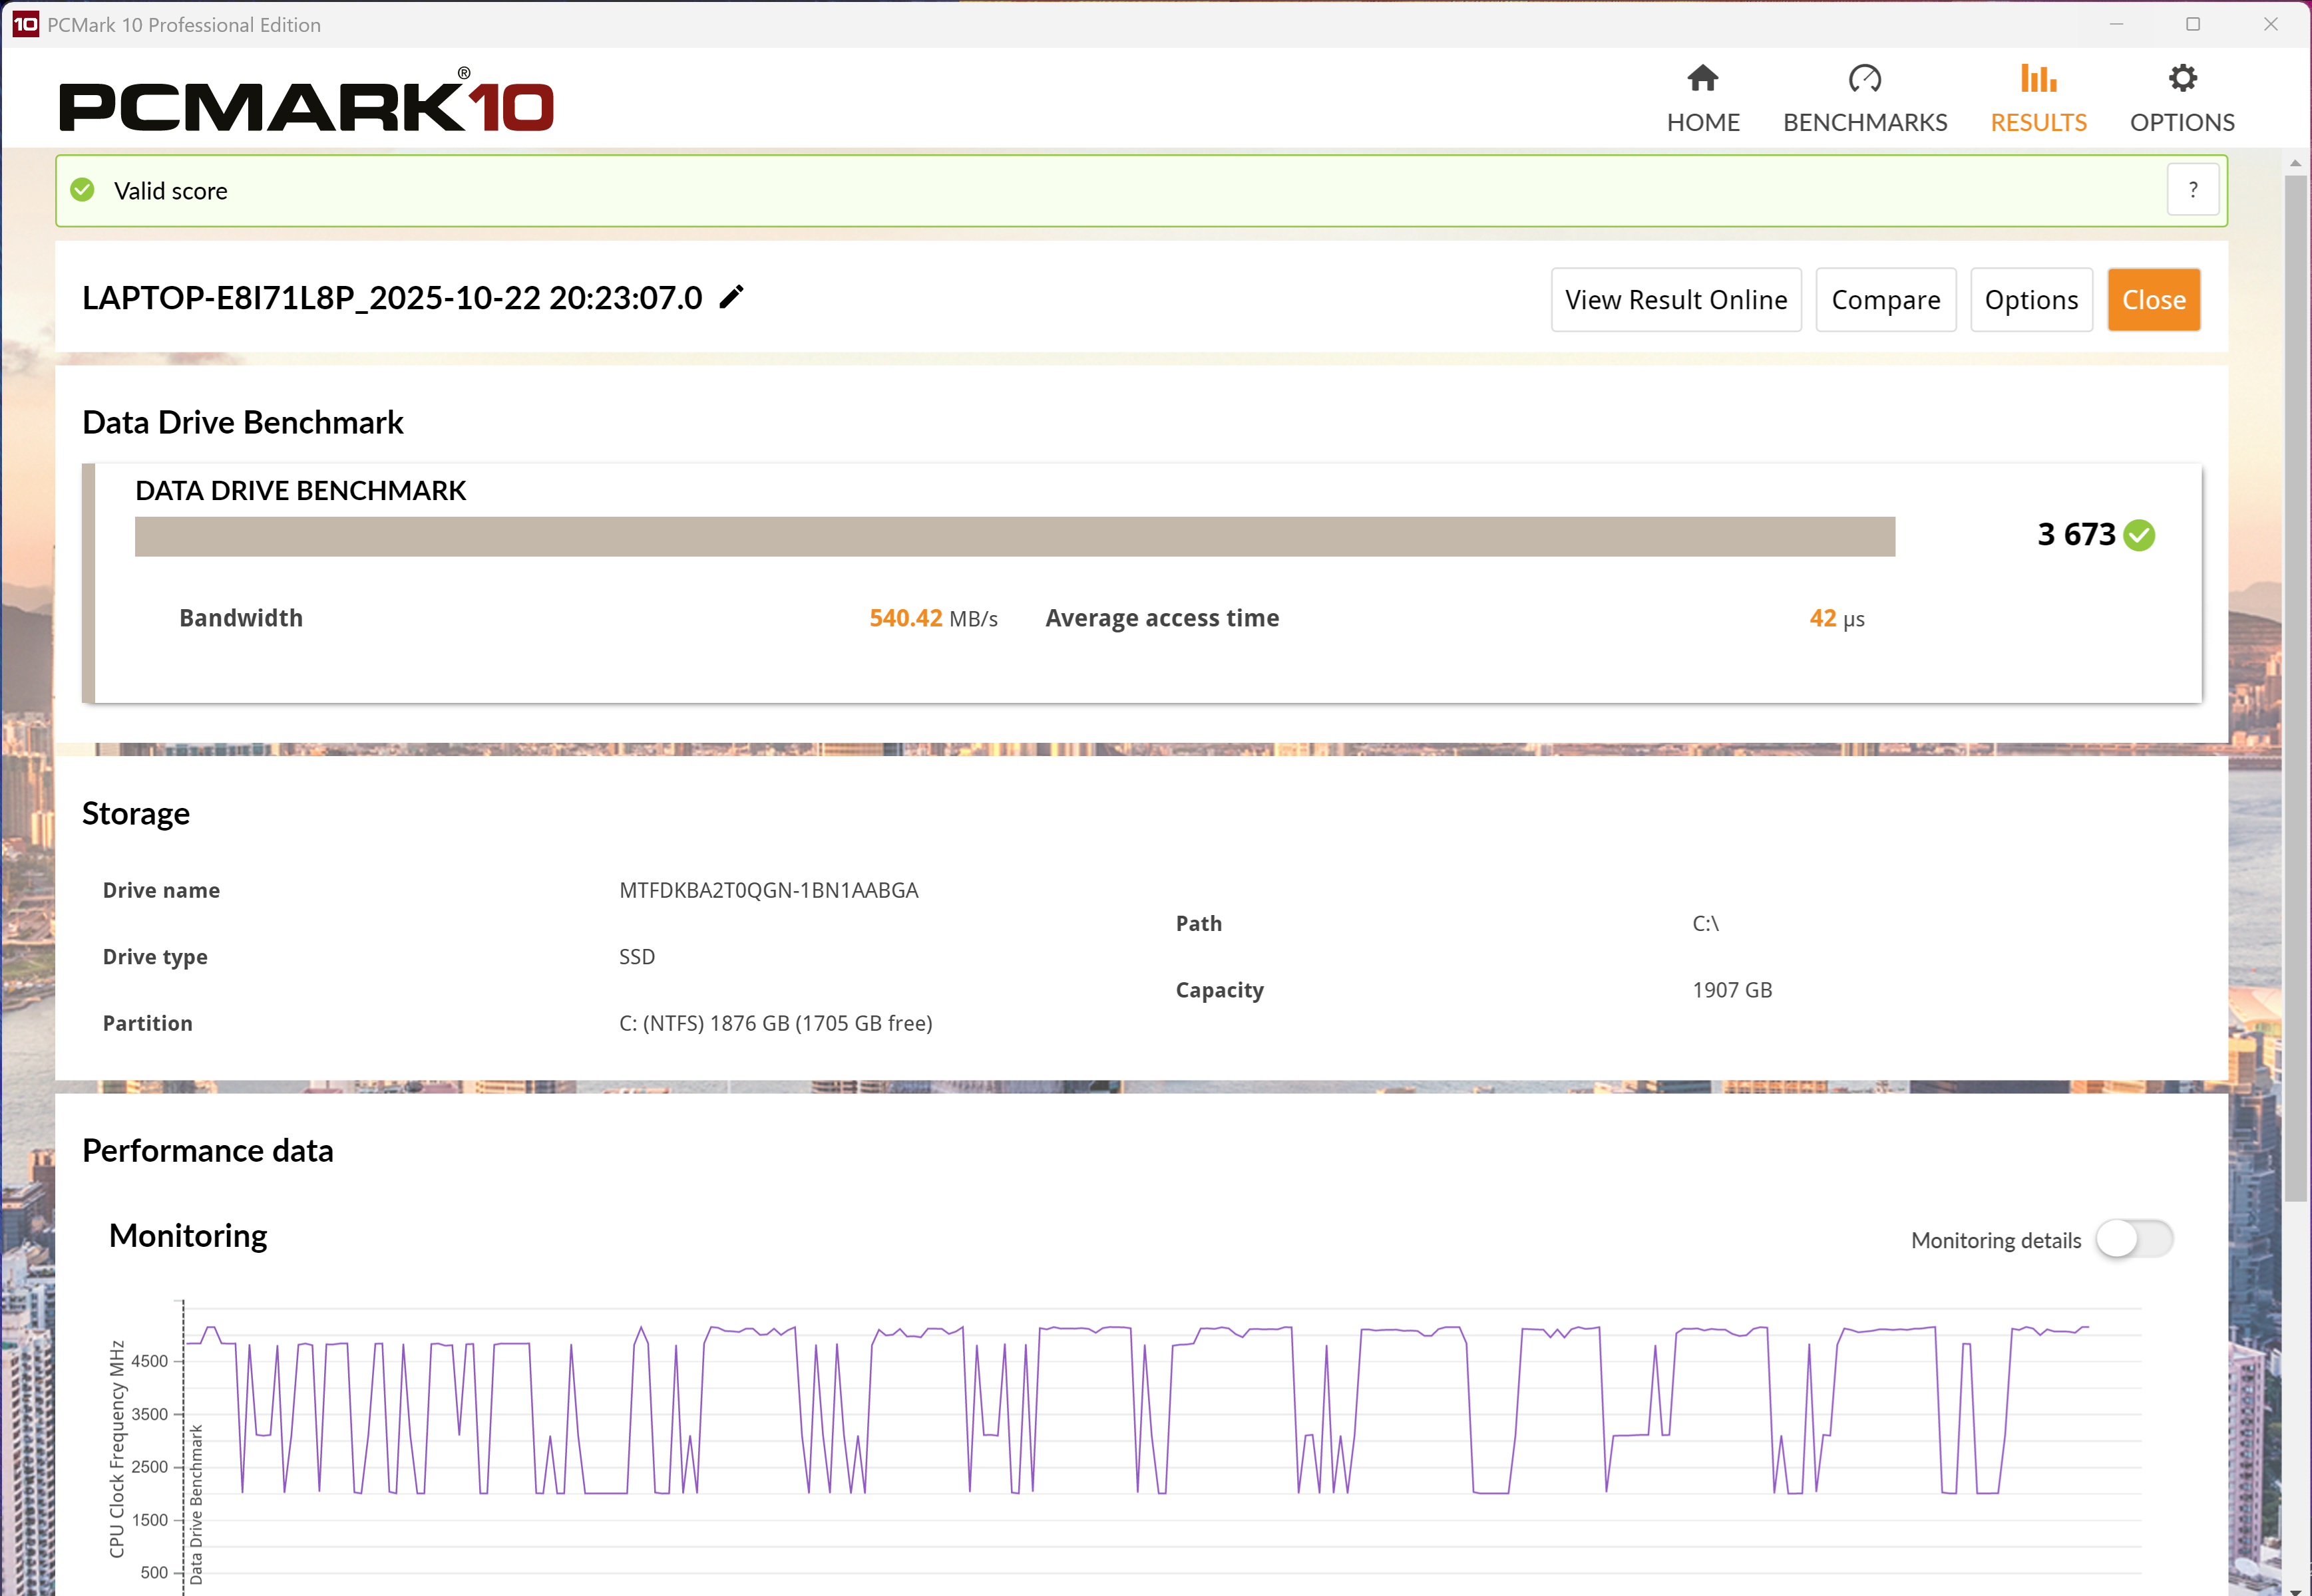Click green checkmark beside 3 673 score
This screenshot has width=2312, height=1596.
2139,536
